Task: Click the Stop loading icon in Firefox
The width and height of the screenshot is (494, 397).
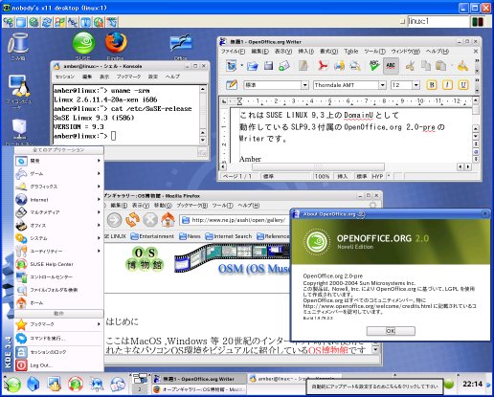Action: click(150, 219)
